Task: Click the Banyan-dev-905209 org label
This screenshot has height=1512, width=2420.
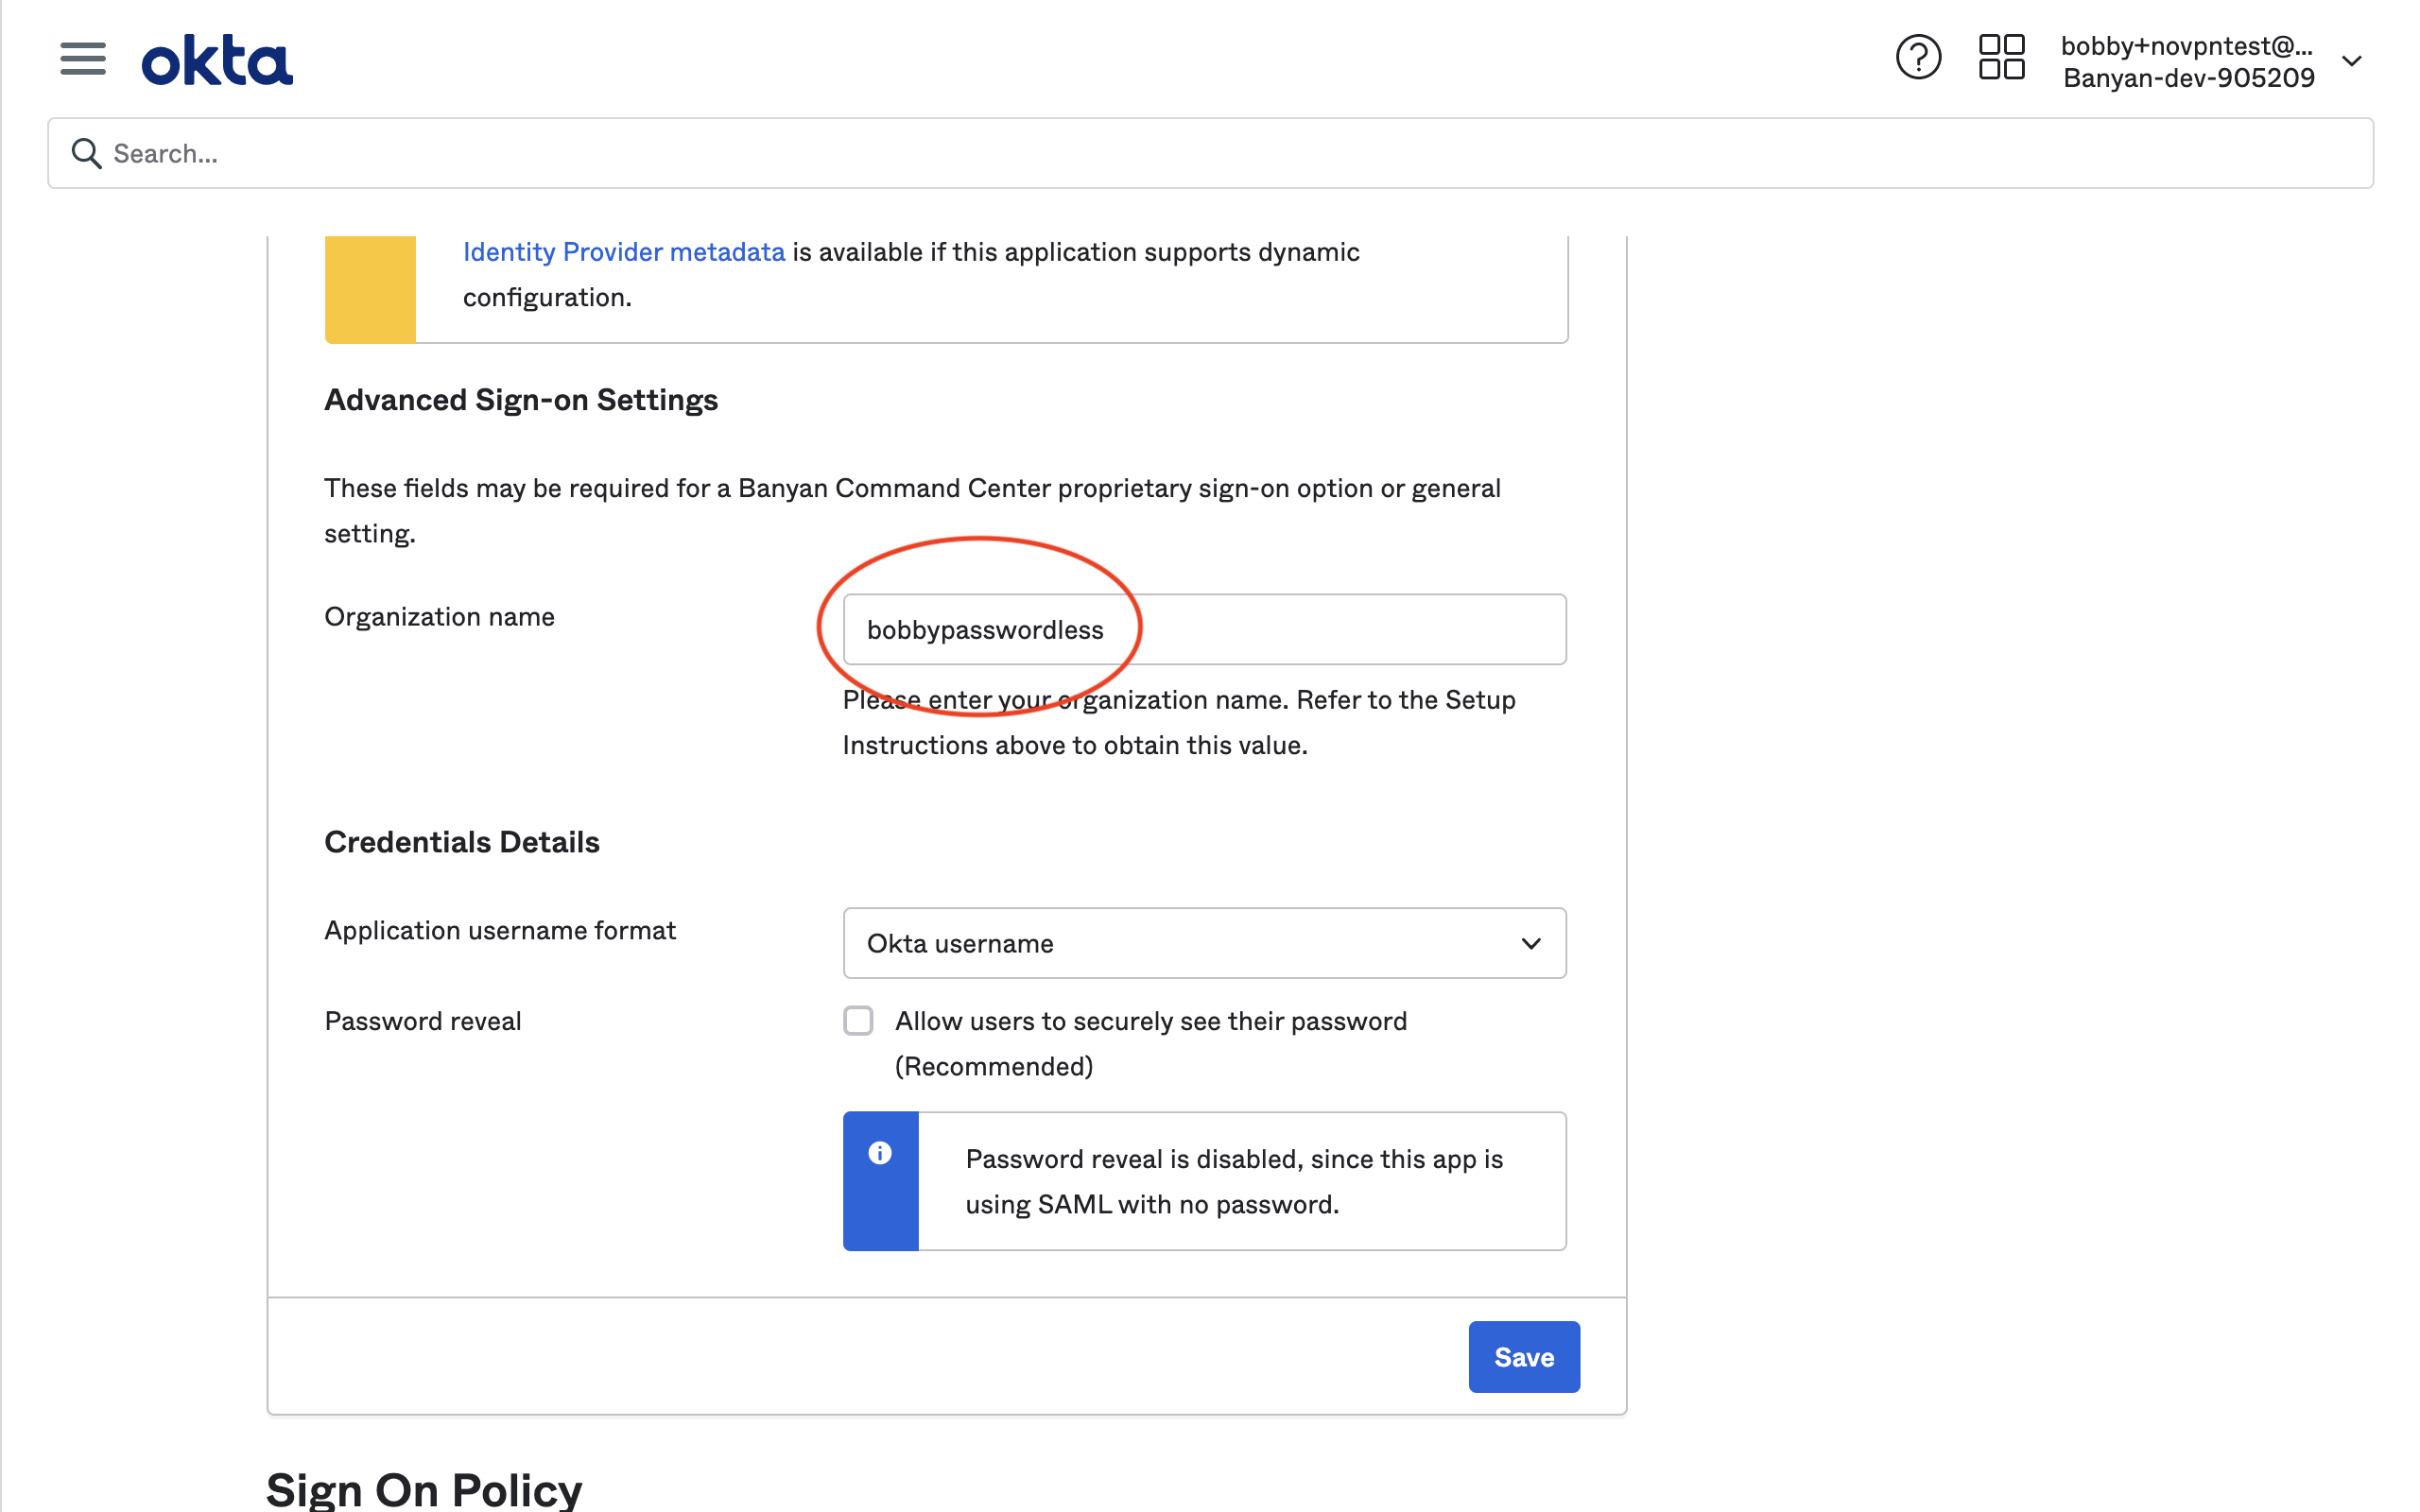Action: pyautogui.click(x=2188, y=78)
